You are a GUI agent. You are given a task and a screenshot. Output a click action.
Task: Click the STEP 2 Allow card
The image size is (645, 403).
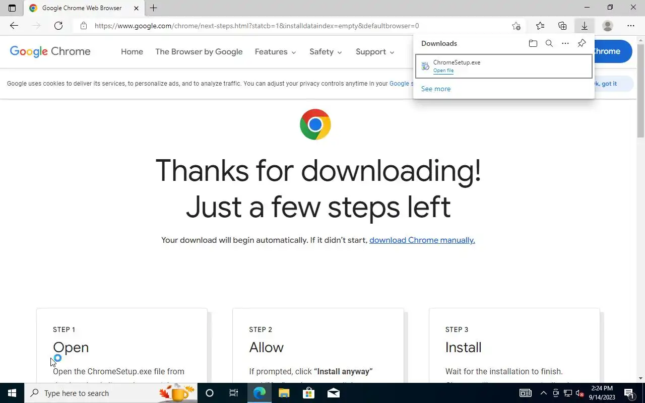(318, 346)
